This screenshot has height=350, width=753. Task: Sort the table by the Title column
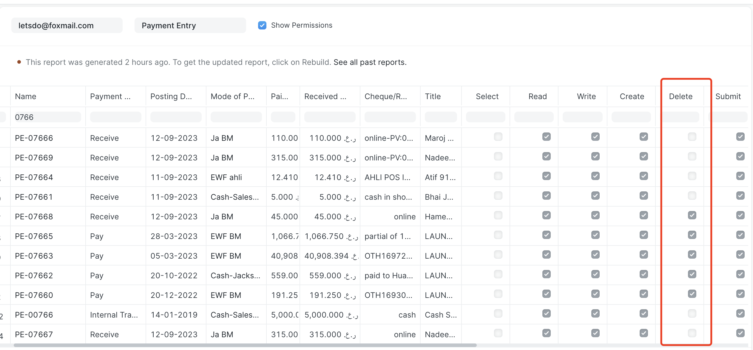[433, 96]
